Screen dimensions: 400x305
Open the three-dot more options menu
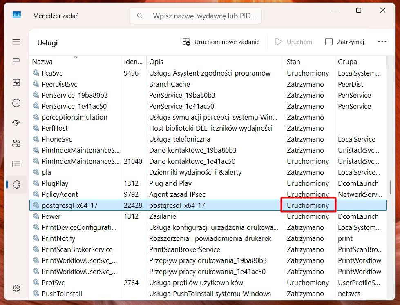click(x=382, y=42)
